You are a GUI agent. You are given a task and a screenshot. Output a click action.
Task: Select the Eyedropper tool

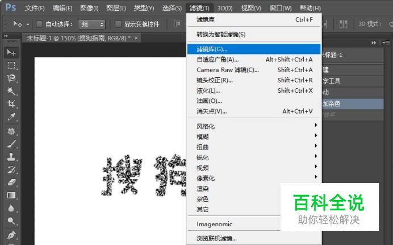click(x=11, y=117)
